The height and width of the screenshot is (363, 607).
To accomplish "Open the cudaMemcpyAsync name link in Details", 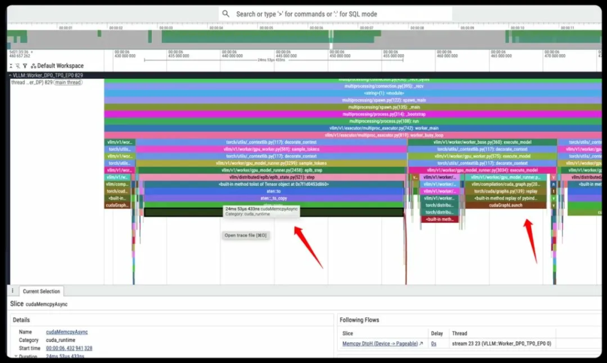I will [67, 332].
